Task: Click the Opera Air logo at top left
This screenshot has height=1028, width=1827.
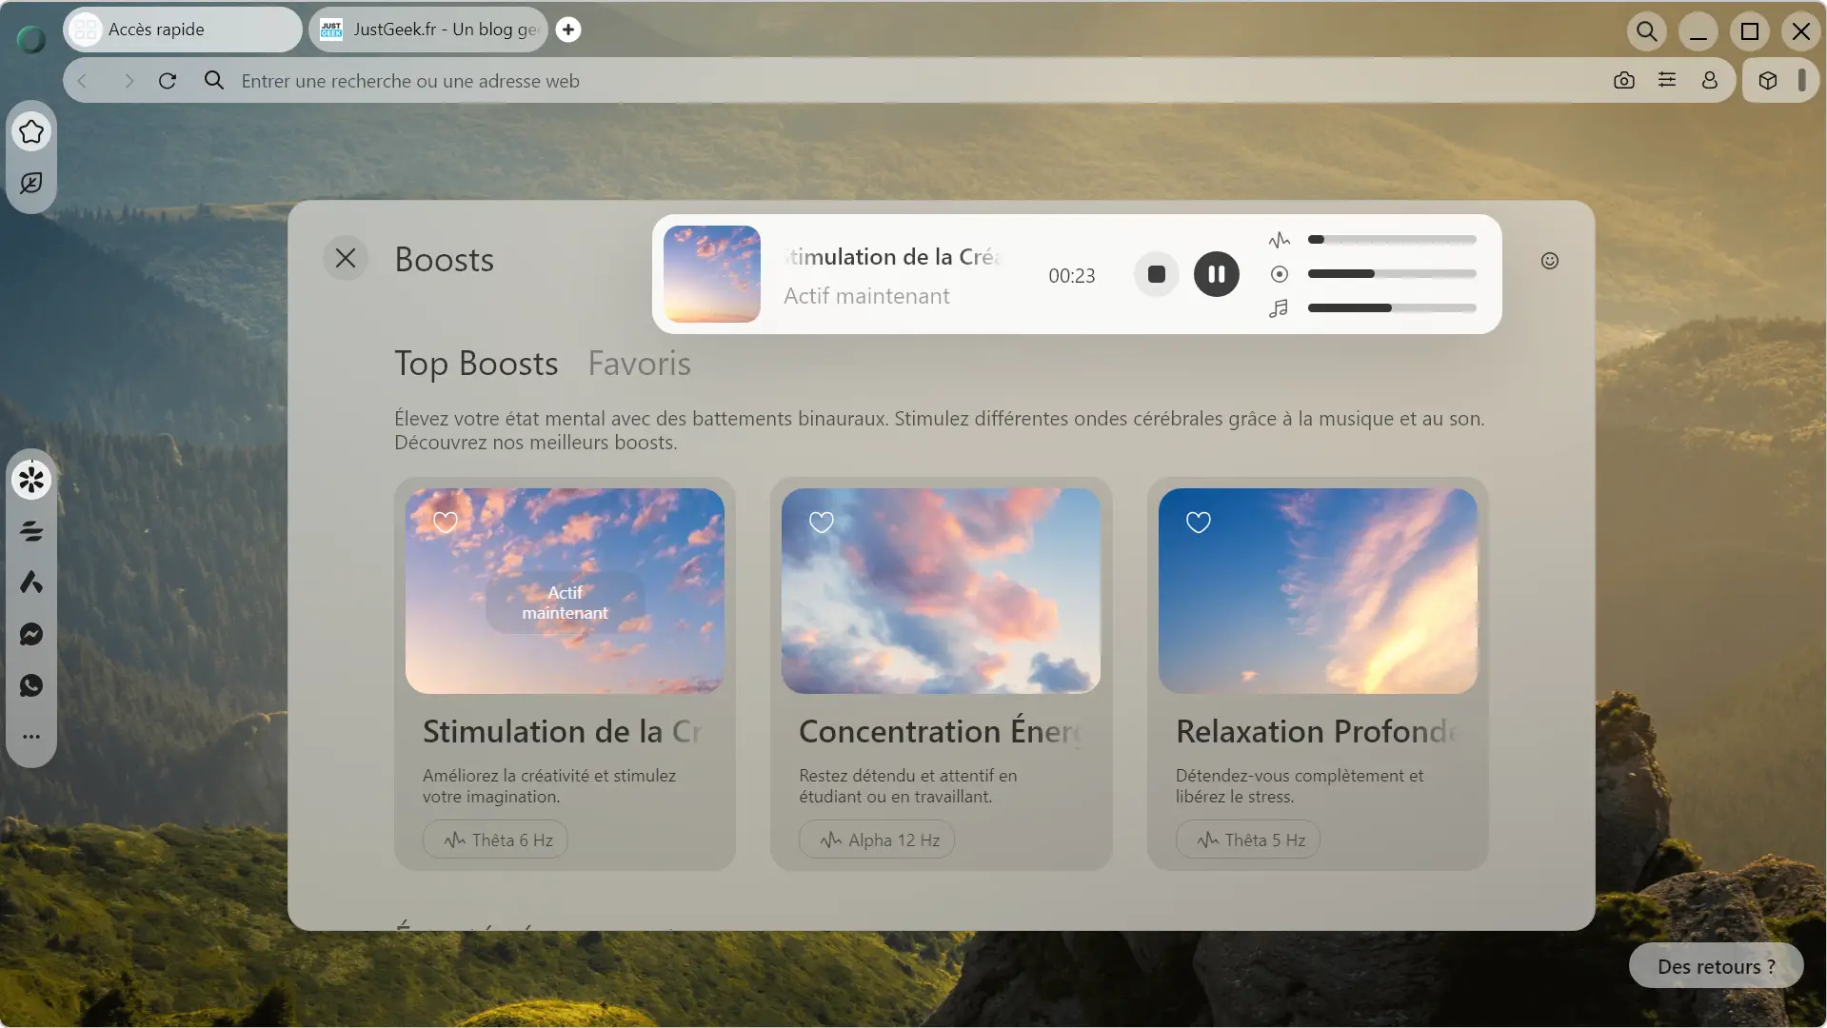Action: pyautogui.click(x=31, y=39)
